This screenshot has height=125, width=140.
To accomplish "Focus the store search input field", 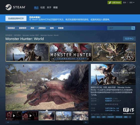I will click(x=119, y=28).
